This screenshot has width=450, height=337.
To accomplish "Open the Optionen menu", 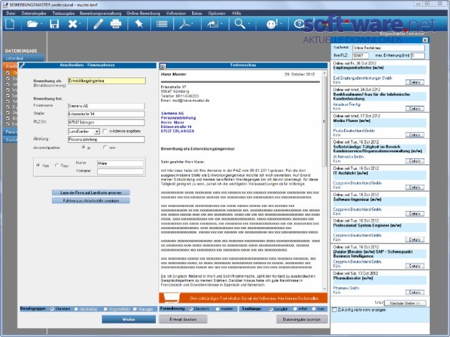I will [x=217, y=13].
